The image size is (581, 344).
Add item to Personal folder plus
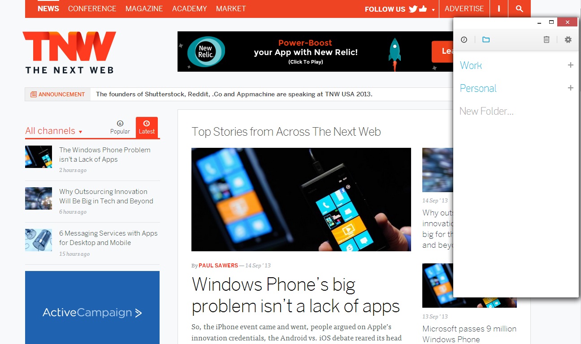point(570,88)
